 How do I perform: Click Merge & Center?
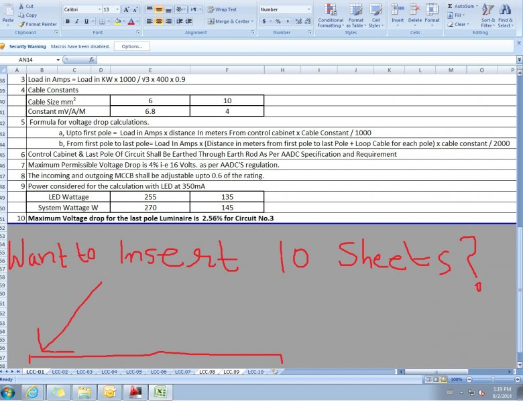coord(230,21)
